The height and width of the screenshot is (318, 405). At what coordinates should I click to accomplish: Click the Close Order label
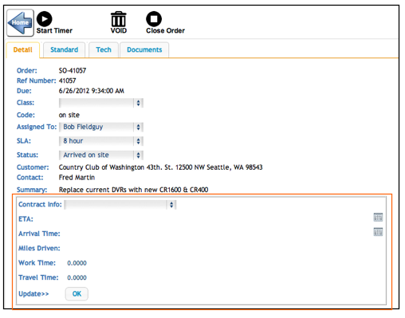coord(165,31)
